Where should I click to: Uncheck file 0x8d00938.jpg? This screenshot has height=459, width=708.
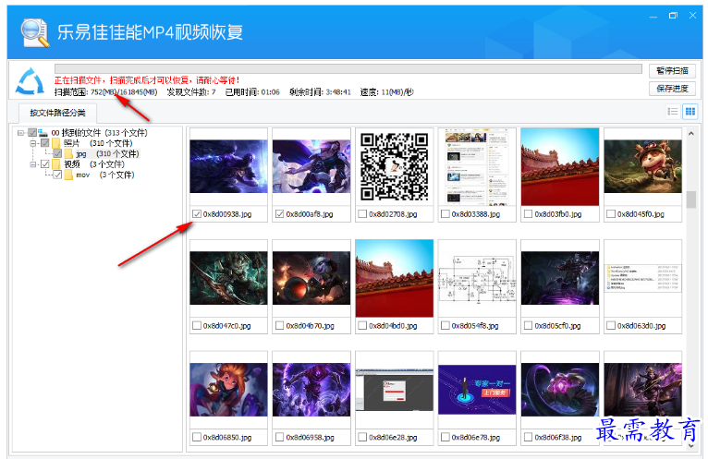(x=197, y=214)
